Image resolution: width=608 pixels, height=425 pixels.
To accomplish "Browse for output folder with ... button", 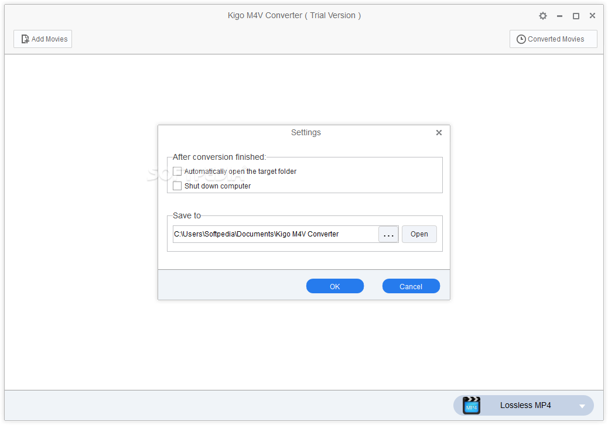I will (388, 234).
